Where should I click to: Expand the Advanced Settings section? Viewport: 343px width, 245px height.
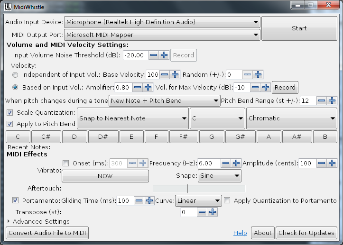coord(9,221)
